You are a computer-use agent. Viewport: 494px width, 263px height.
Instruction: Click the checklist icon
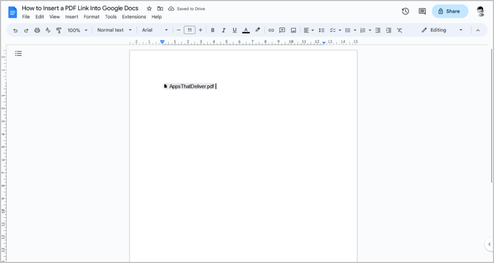[332, 30]
